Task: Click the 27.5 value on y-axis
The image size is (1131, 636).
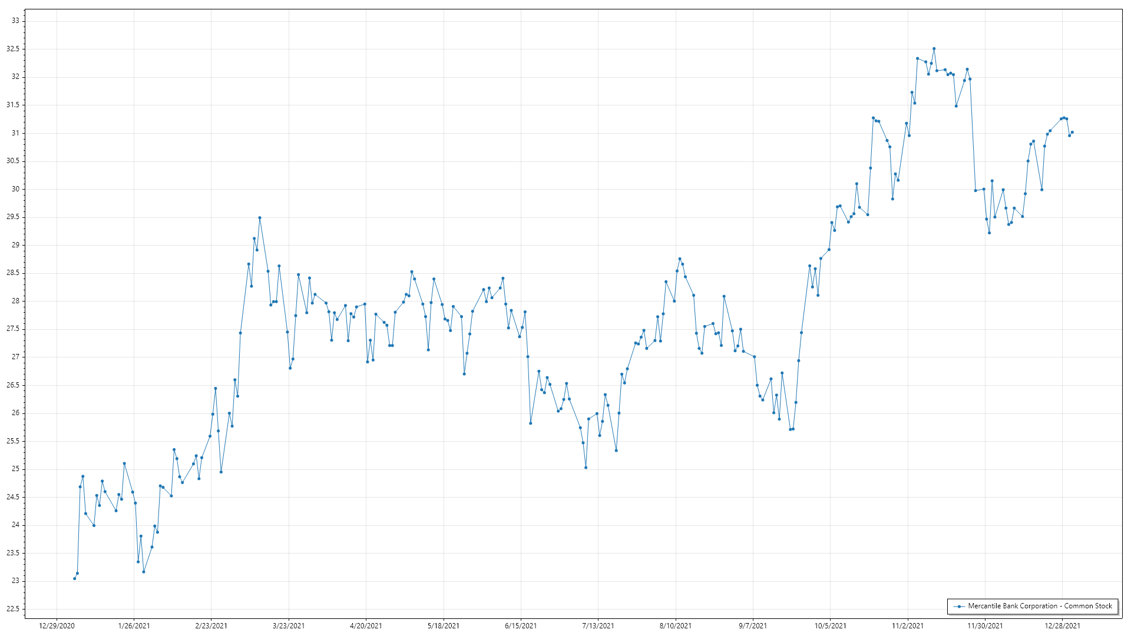Action: (13, 329)
